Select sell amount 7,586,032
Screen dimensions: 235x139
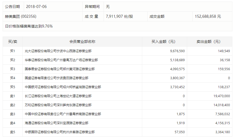tap(223, 114)
